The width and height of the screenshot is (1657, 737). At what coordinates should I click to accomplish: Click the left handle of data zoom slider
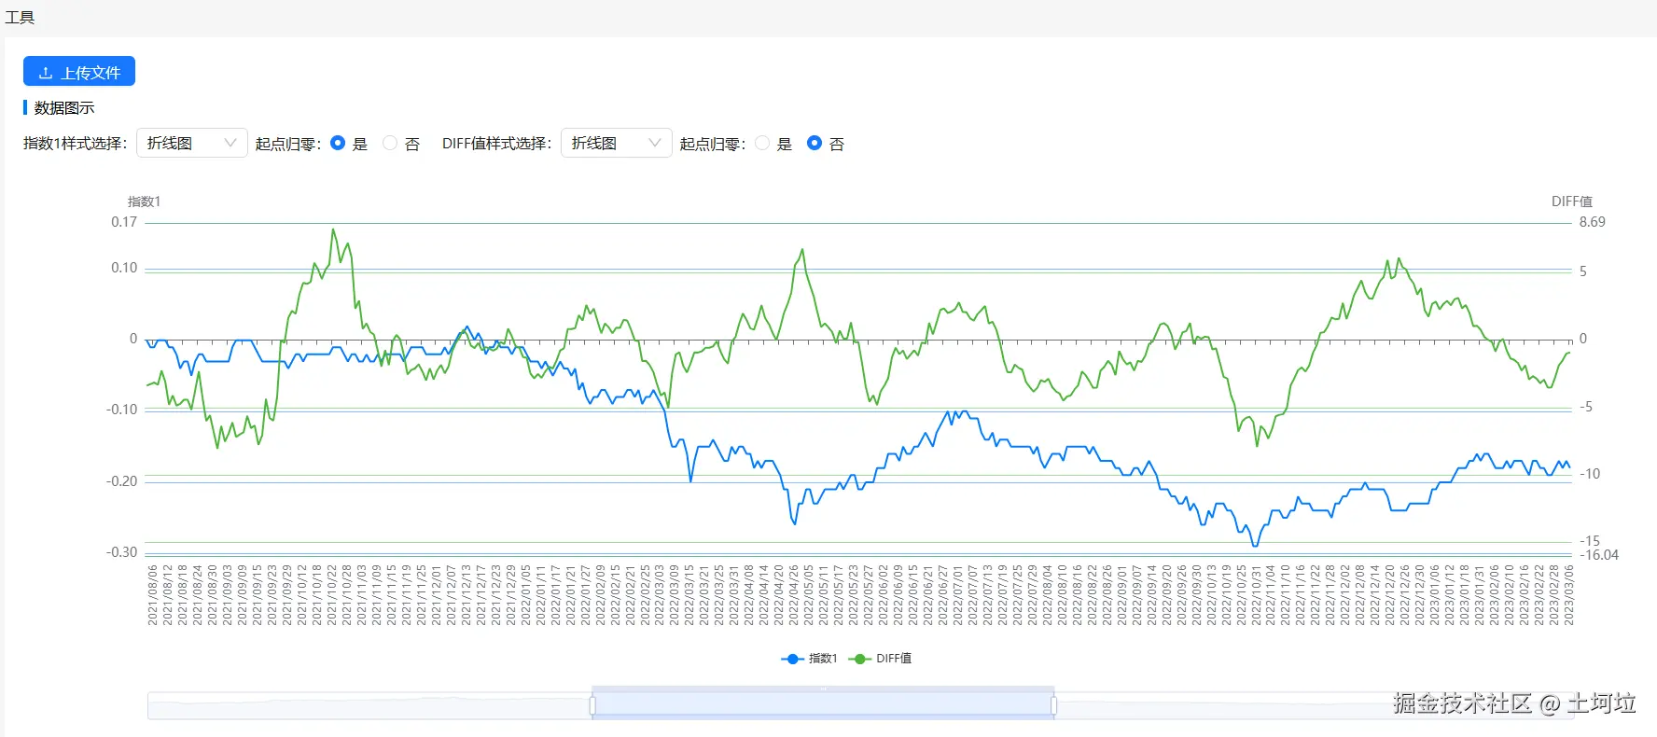(x=592, y=706)
